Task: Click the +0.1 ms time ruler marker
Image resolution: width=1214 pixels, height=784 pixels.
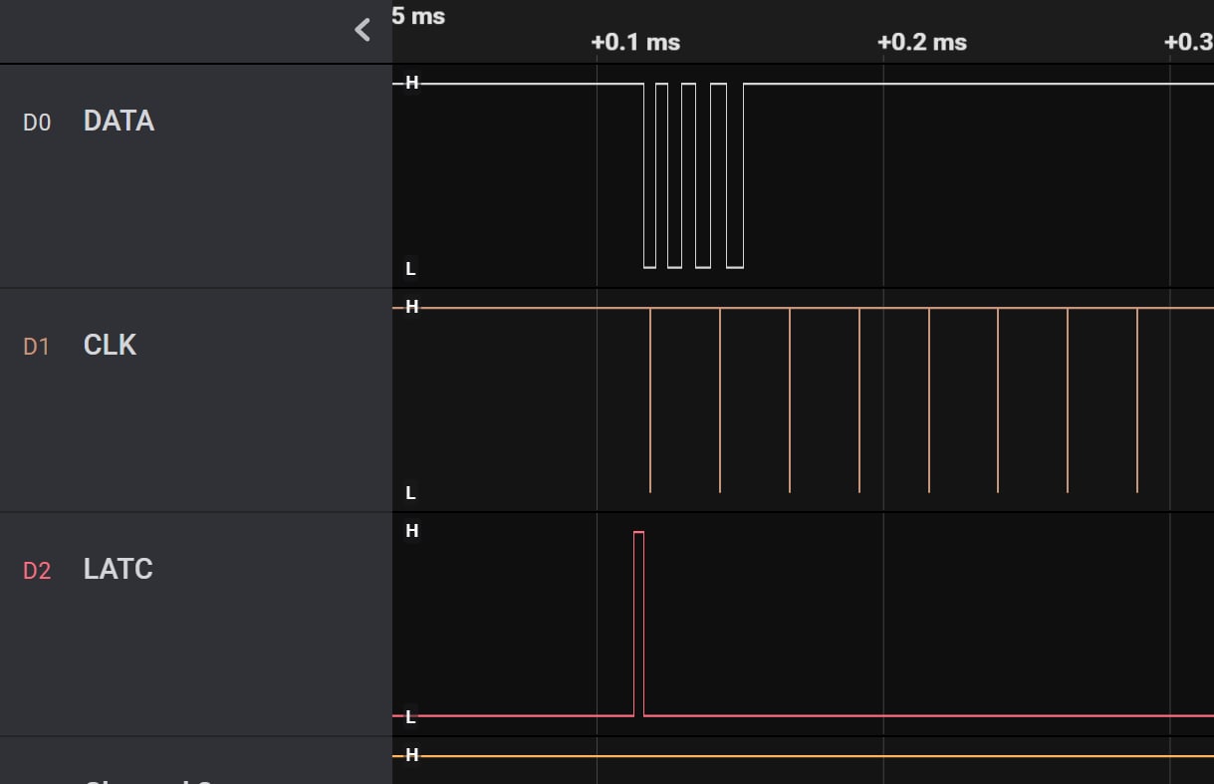Action: pyautogui.click(x=635, y=42)
